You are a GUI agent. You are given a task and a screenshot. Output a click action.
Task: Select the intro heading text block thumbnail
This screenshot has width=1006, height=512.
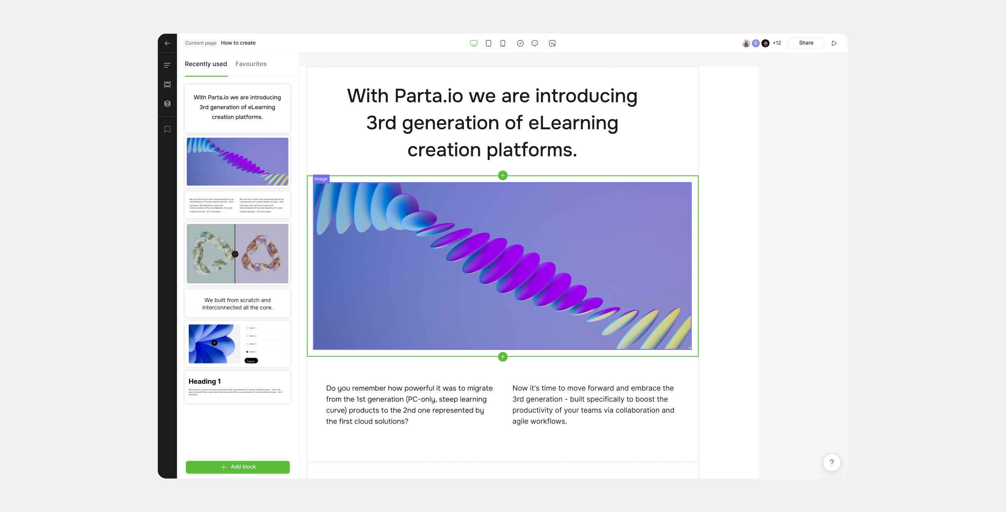(x=237, y=108)
